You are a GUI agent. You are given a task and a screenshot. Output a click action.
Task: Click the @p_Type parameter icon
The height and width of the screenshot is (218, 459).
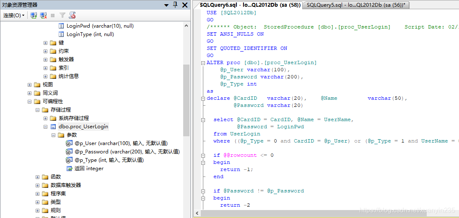[x=69, y=160]
